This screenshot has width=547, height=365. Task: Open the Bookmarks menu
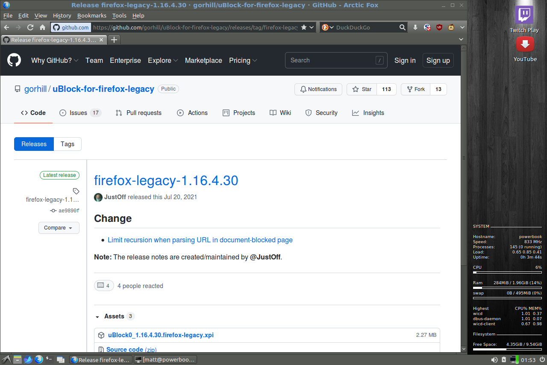click(92, 15)
